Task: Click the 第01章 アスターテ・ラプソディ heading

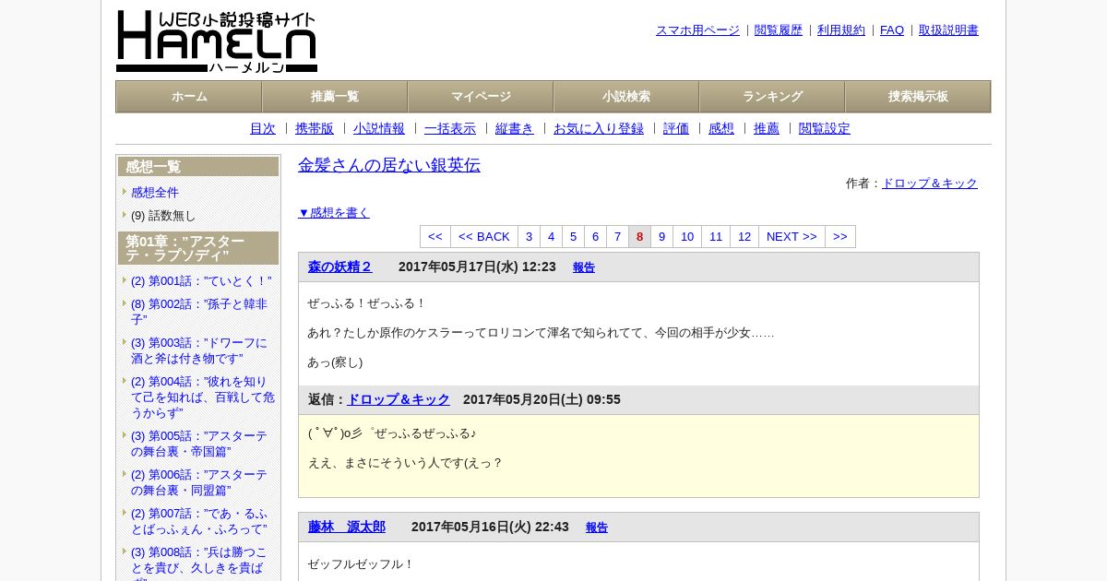Action: click(x=198, y=248)
